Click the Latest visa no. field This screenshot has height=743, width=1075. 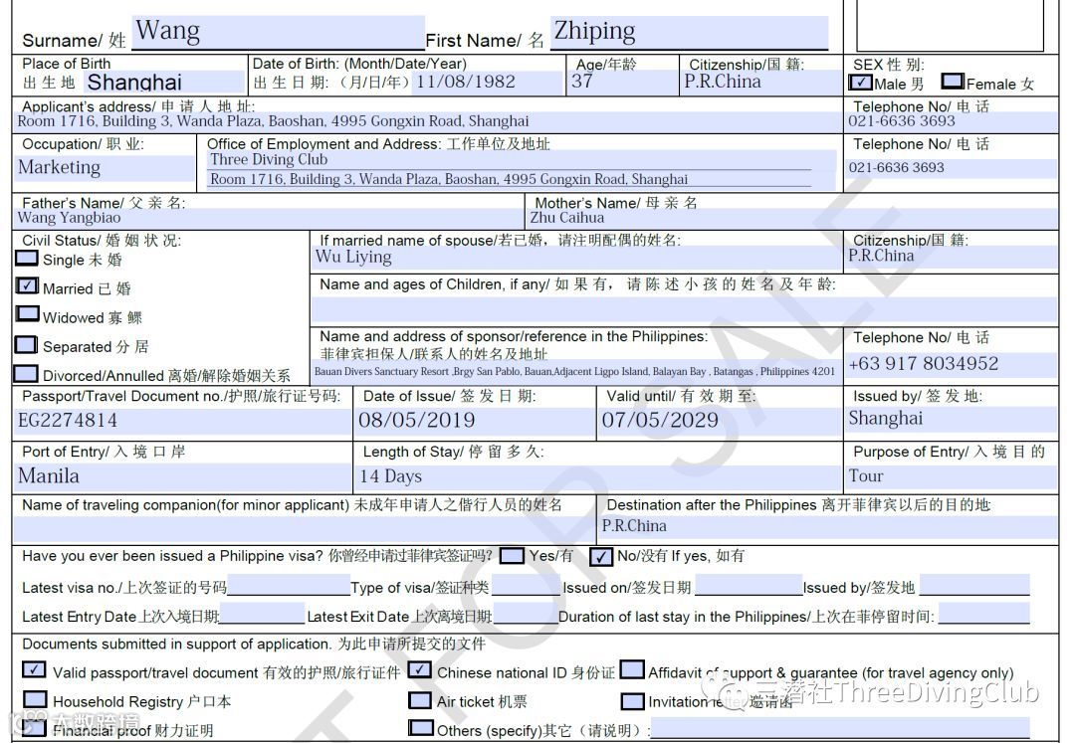tap(289, 585)
